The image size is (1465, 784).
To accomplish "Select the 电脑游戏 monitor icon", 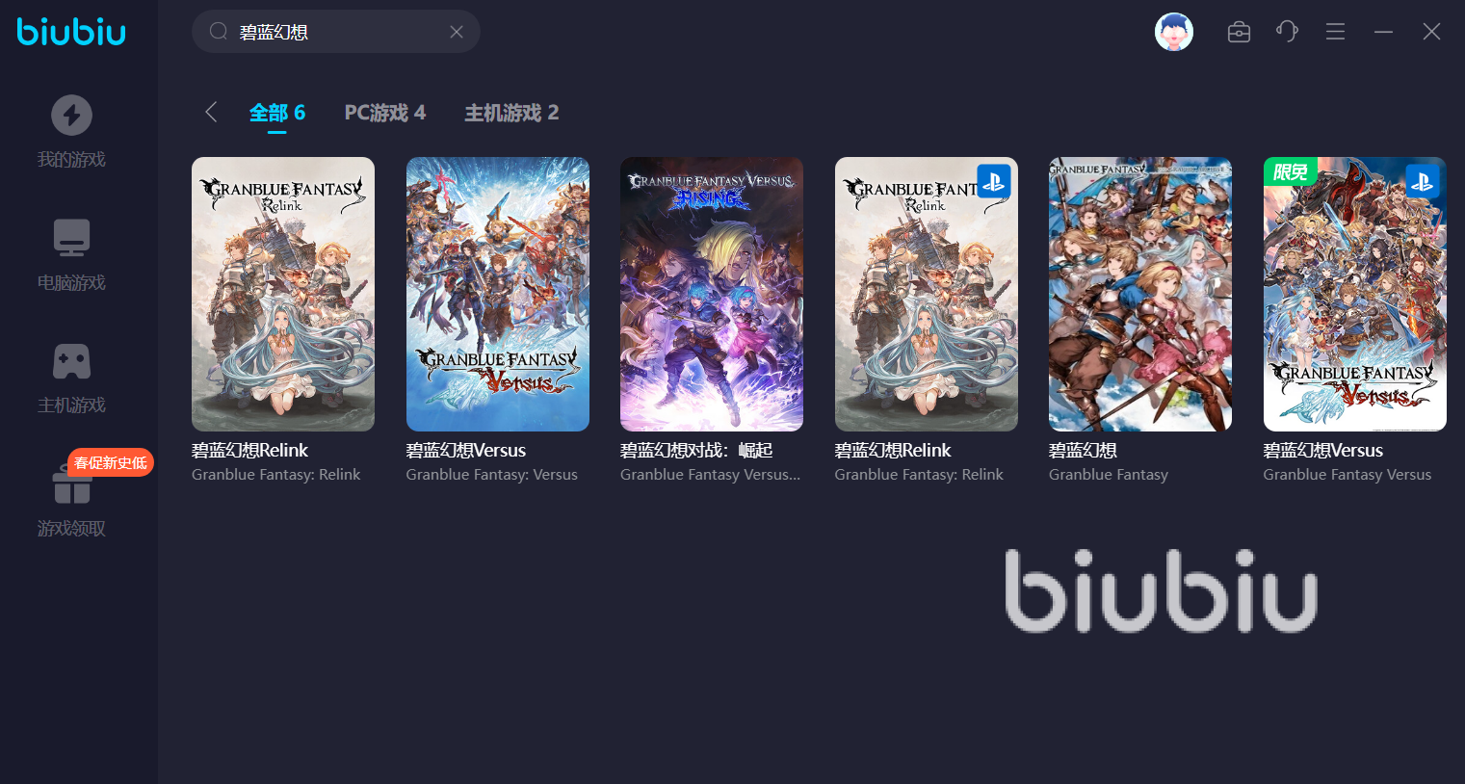I will pyautogui.click(x=71, y=238).
